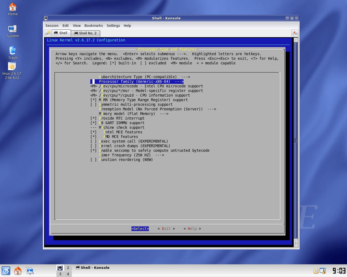Image resolution: width=347 pixels, height=277 pixels.
Task: Toggle K8 GART IOMMU support
Action: click(117, 123)
